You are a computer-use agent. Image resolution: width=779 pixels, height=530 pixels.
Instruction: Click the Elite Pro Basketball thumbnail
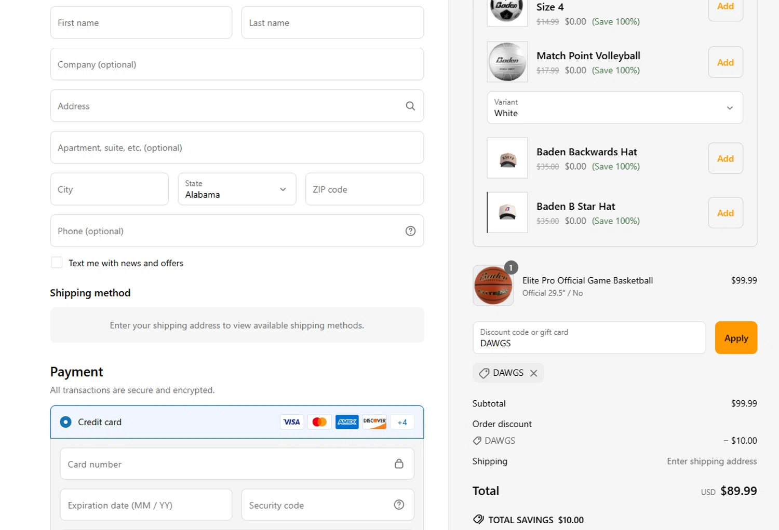click(x=493, y=286)
